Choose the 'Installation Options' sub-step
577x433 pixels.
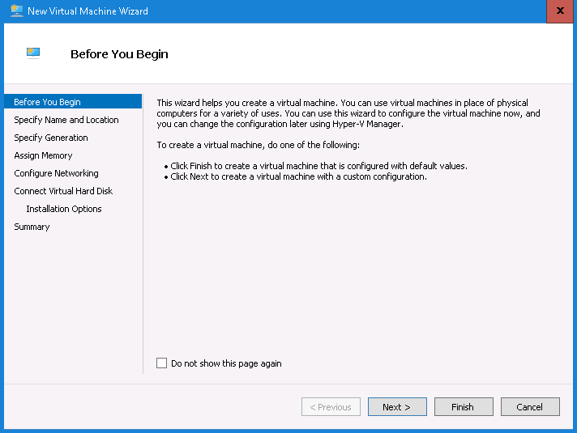coord(64,209)
